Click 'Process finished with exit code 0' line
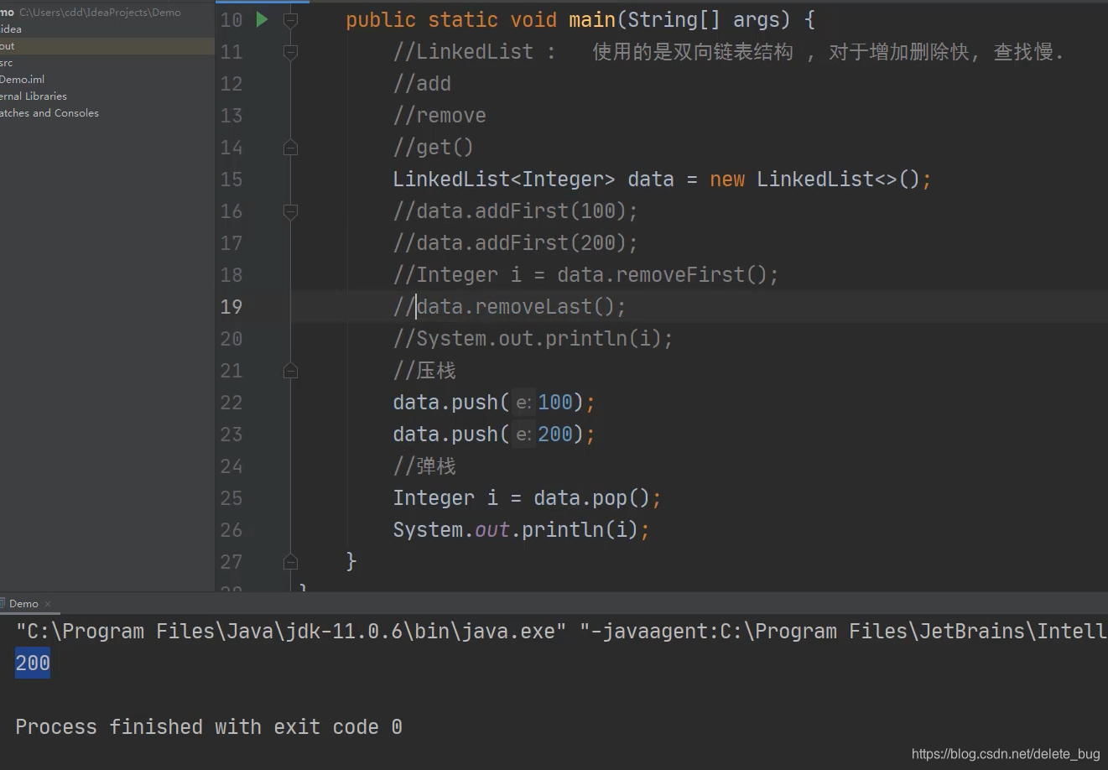This screenshot has width=1108, height=770. (209, 727)
